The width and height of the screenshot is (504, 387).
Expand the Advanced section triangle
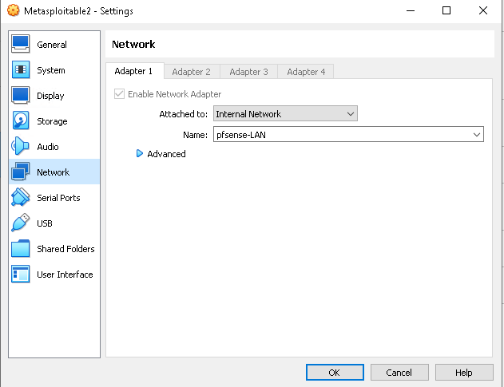point(140,153)
